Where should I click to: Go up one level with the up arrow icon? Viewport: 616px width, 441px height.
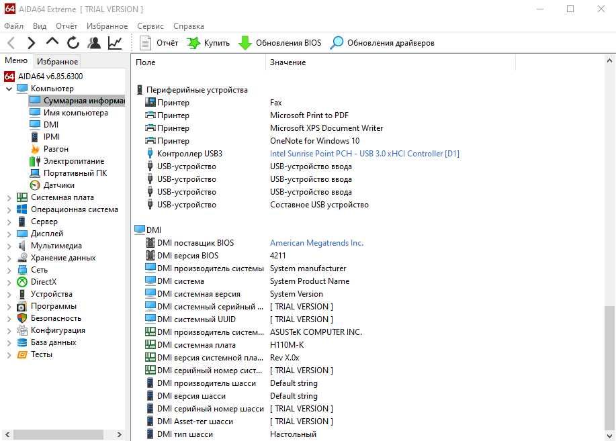point(52,42)
